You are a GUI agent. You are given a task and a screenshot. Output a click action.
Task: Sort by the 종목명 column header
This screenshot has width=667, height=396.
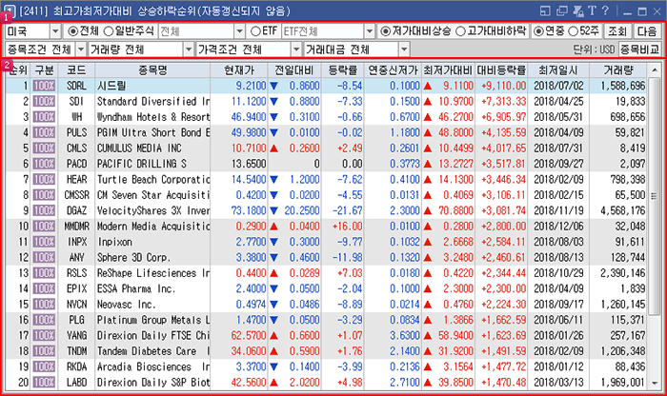coord(152,70)
